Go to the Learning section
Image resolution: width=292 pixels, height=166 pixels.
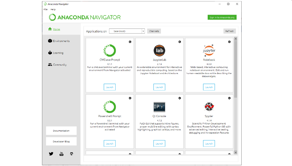tap(58, 53)
